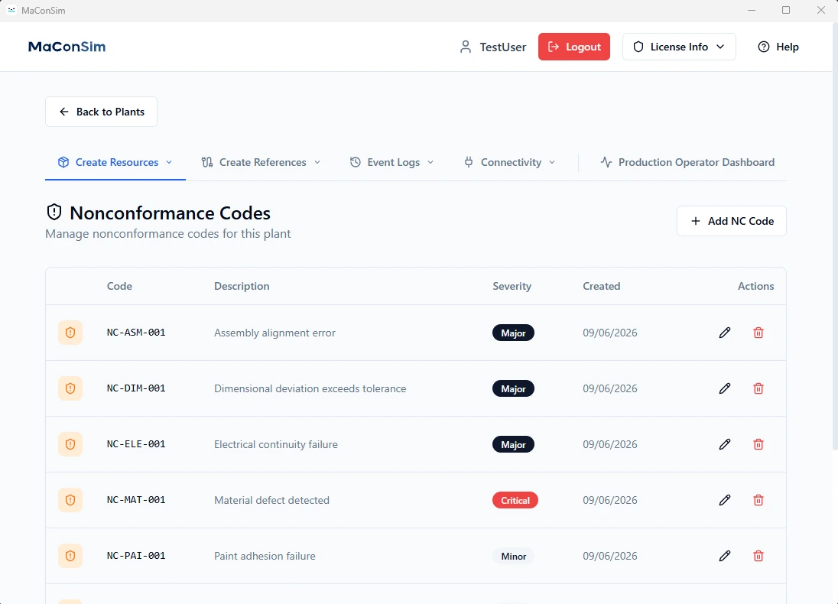
Task: Click the orange shield icon beside NC-DIM-001
Action: click(x=70, y=388)
